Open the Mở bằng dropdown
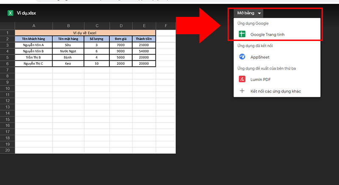Viewport: 339px width, 185px height. [248, 13]
